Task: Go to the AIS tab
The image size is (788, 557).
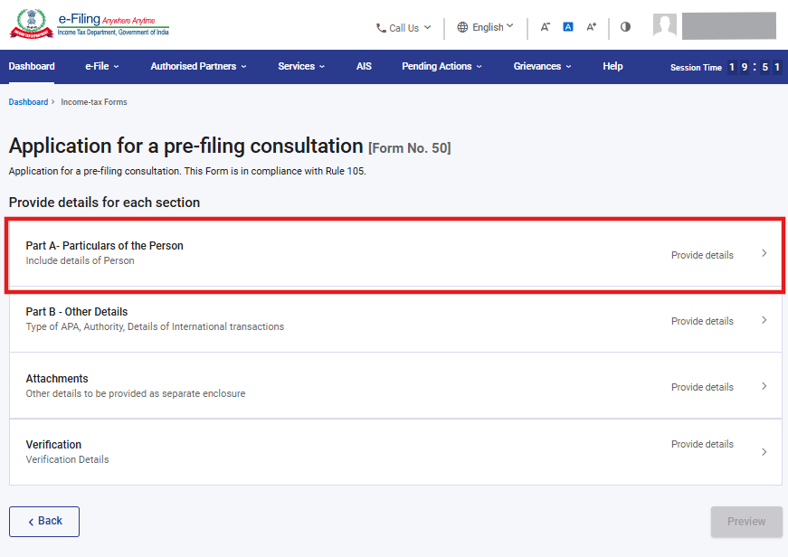Action: click(364, 66)
